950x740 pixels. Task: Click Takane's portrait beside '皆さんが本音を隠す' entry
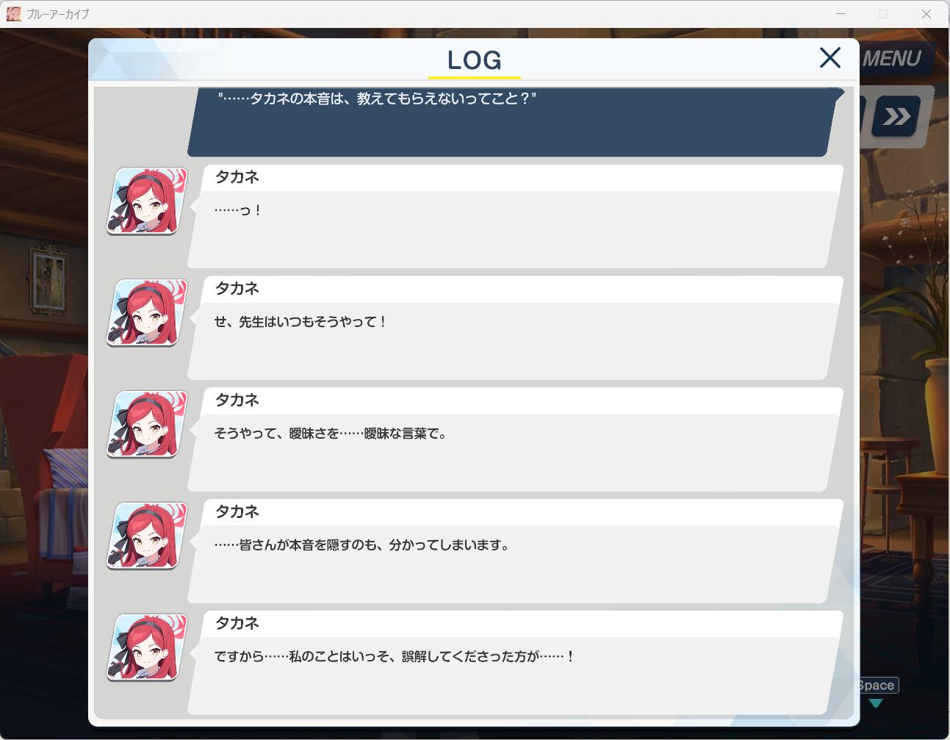pyautogui.click(x=147, y=536)
